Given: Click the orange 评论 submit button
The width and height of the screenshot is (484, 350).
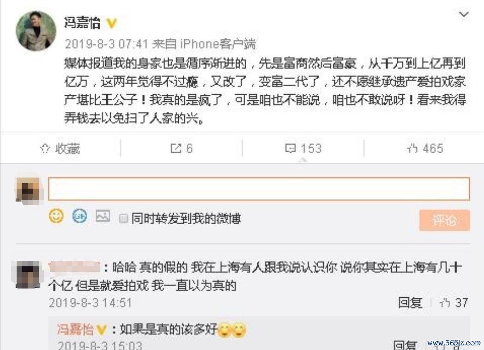Looking at the screenshot, I should click(444, 220).
